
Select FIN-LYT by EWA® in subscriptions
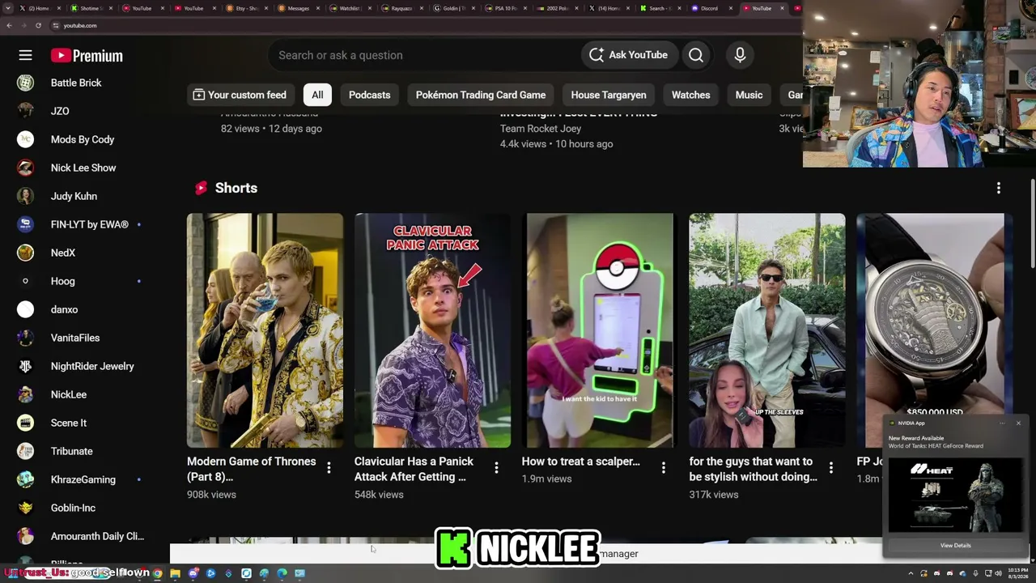(x=90, y=224)
